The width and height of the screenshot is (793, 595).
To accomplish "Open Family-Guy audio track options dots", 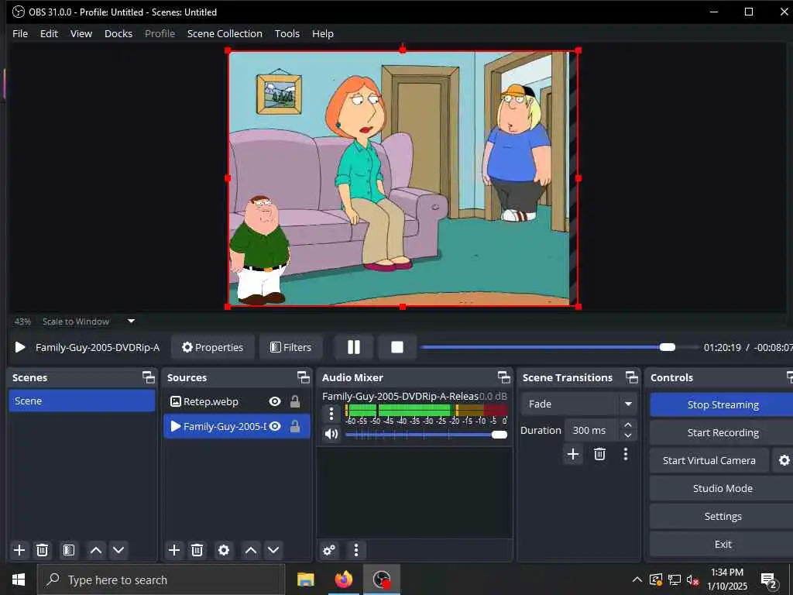I will click(x=331, y=414).
